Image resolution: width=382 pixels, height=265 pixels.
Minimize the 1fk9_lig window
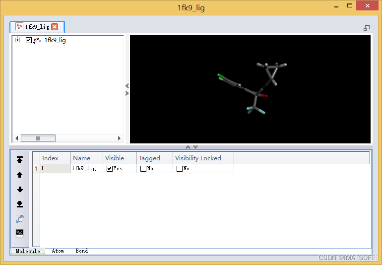336,6
